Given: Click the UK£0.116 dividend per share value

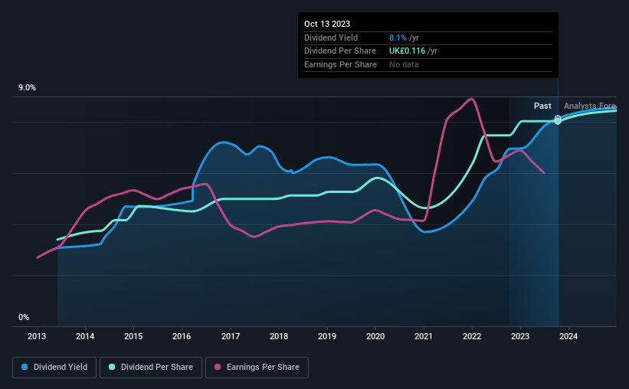Looking at the screenshot, I should [x=407, y=51].
